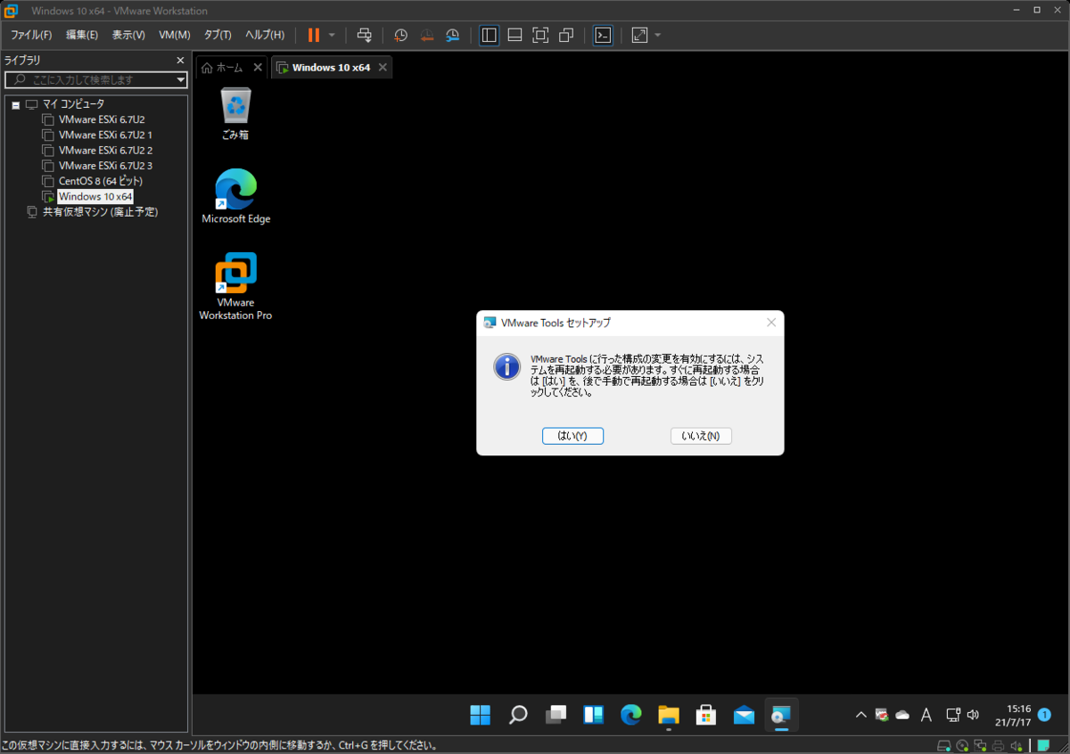The height and width of the screenshot is (754, 1070).
Task: Open the ファイル(F) menu
Action: pyautogui.click(x=31, y=35)
